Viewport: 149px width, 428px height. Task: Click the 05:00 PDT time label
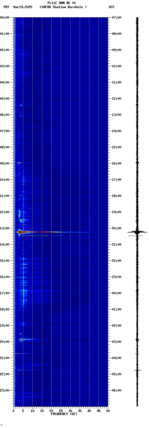(5, 99)
